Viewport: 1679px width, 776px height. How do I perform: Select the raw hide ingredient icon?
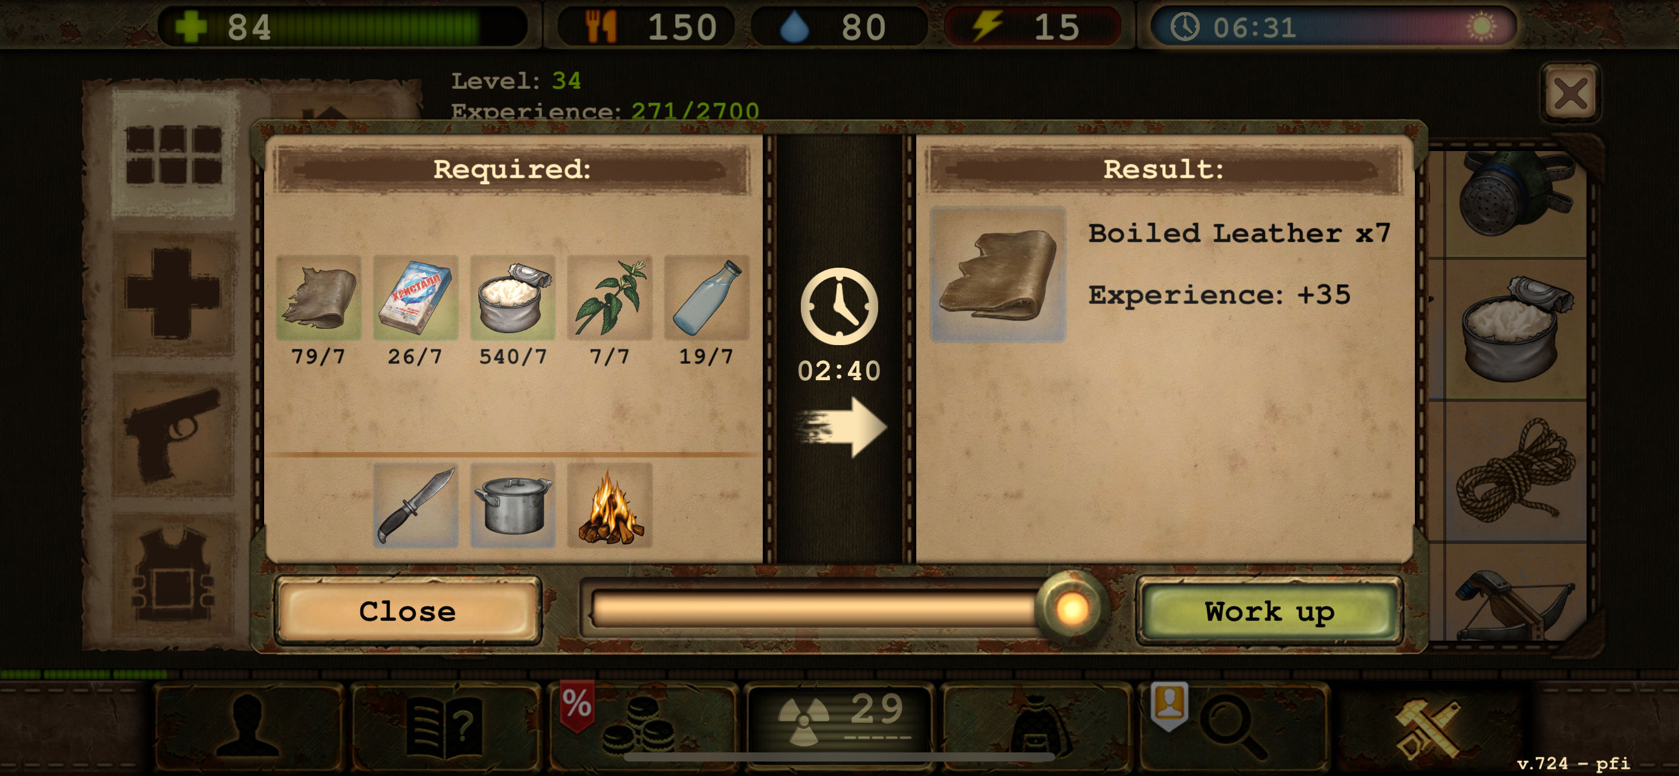[x=318, y=298]
